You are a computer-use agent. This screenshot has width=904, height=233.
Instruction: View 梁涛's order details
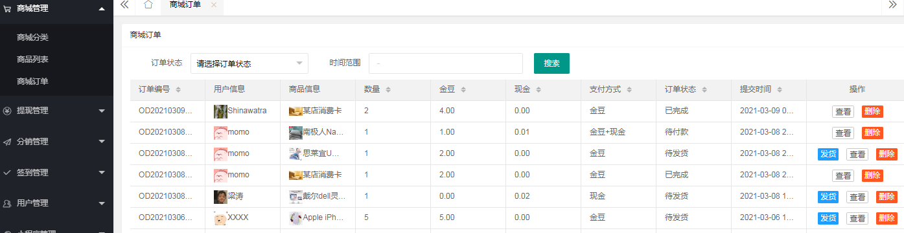point(857,197)
